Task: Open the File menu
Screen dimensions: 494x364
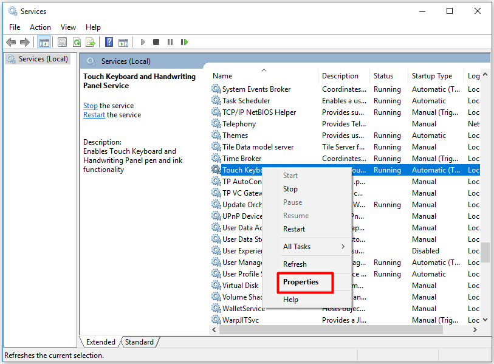Action: point(15,27)
